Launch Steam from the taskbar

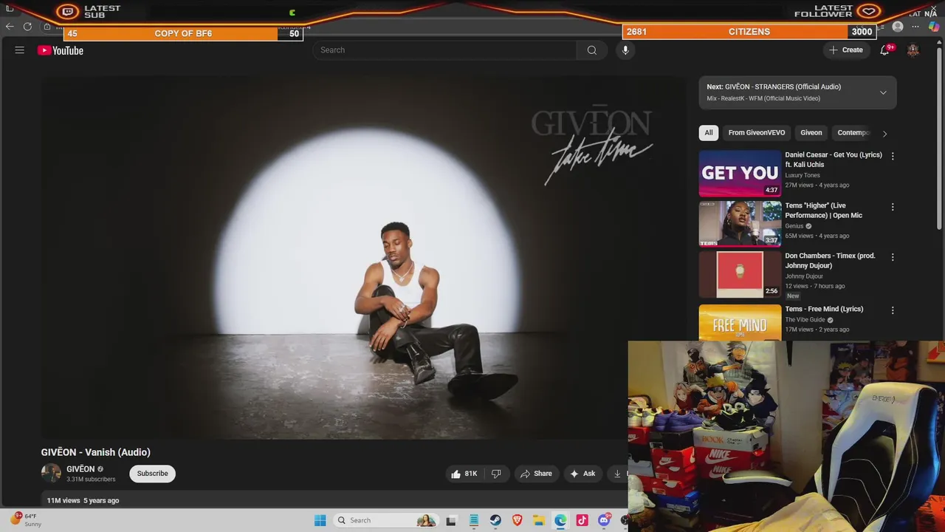tap(495, 520)
